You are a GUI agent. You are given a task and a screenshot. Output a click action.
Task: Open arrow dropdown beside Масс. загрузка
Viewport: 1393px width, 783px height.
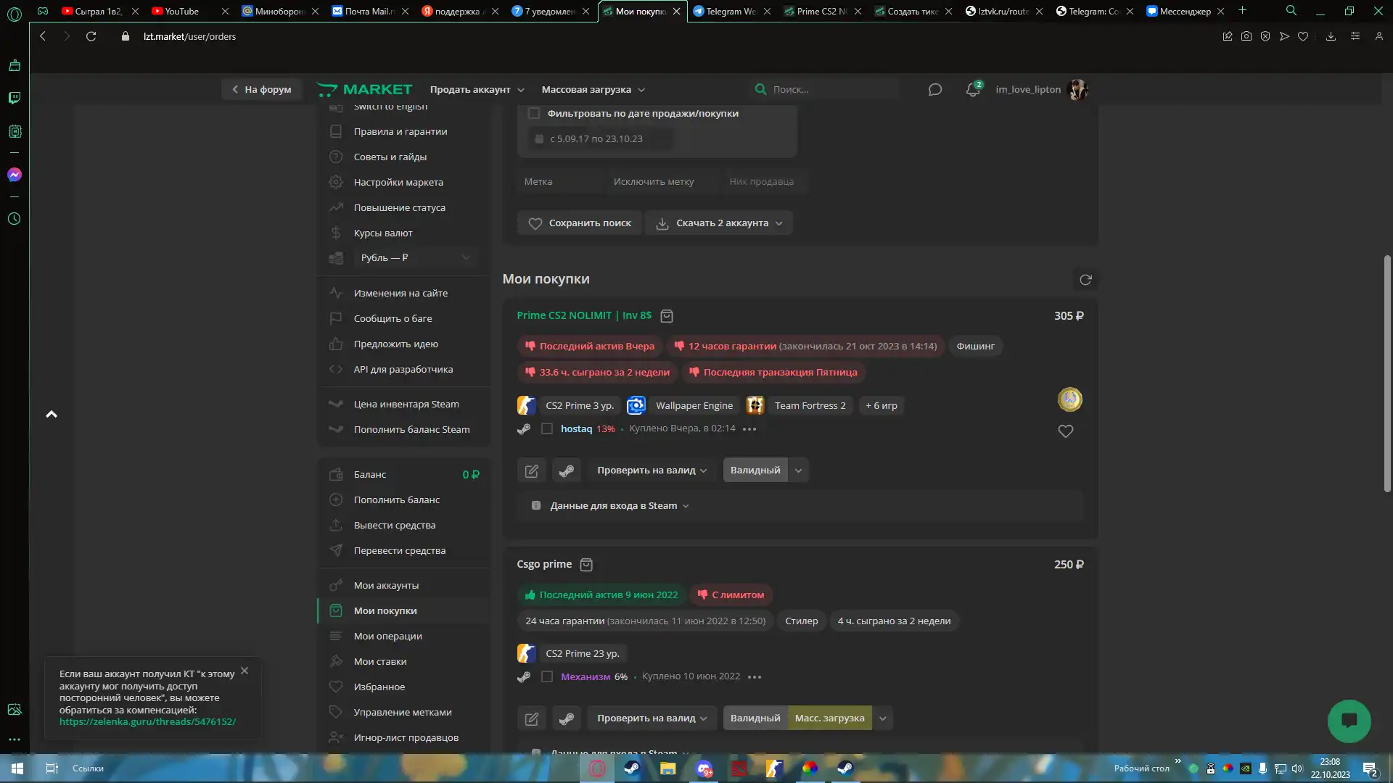coord(882,718)
